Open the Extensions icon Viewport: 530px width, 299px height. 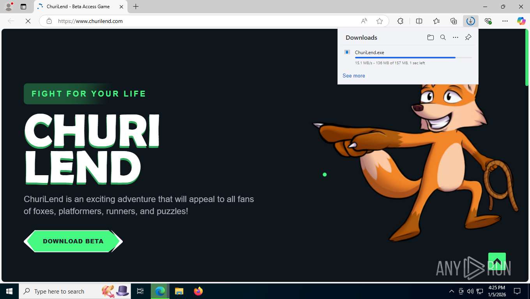[400, 21]
